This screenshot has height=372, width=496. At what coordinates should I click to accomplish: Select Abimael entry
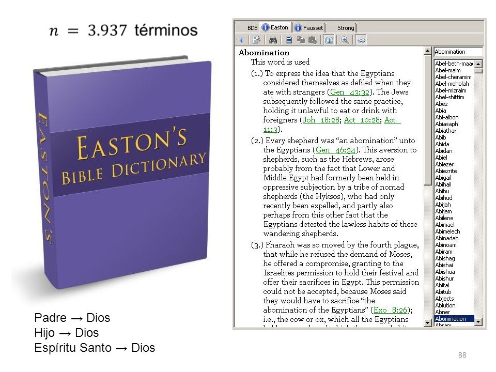444,225
